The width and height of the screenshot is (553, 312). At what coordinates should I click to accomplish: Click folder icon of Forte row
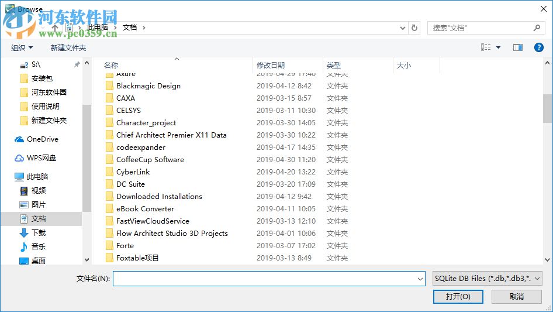pos(110,246)
